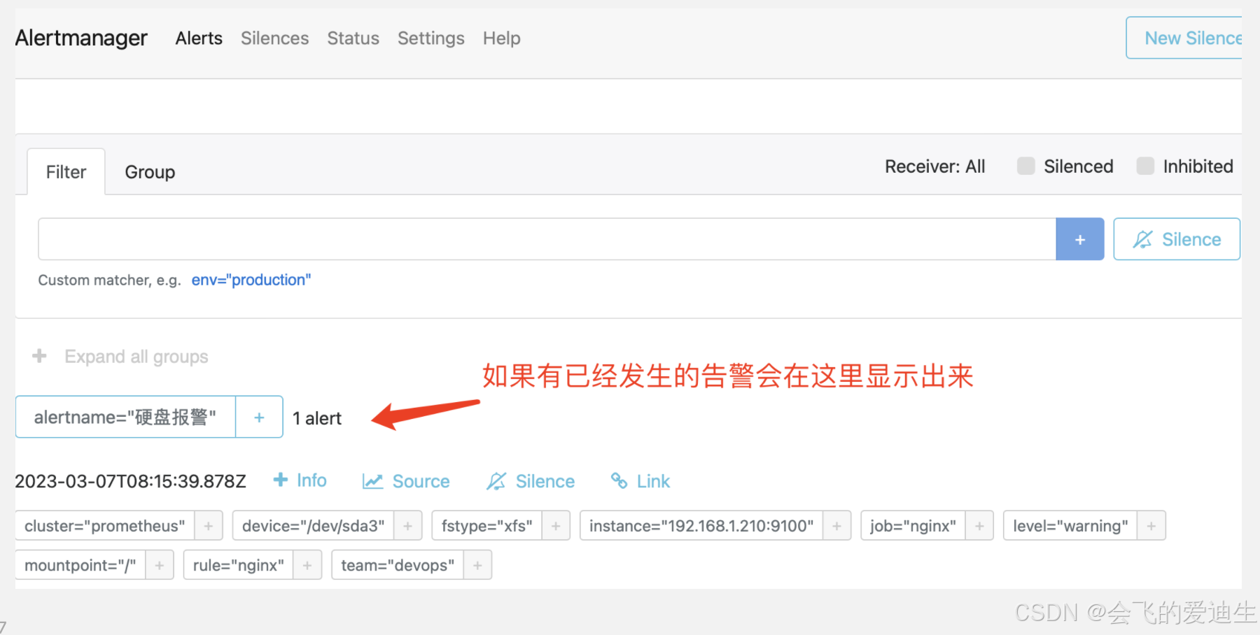
Task: Toggle the Inhibited checkbox
Action: pos(1145,166)
